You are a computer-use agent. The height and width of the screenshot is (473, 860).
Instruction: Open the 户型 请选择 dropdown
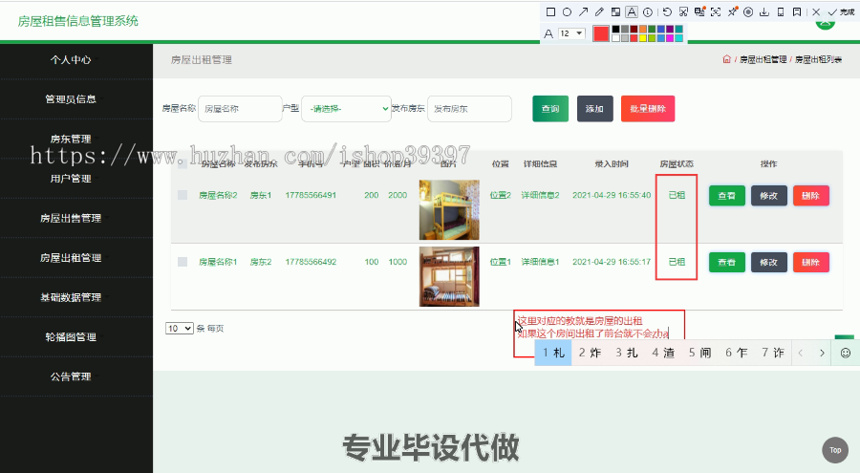coord(346,109)
